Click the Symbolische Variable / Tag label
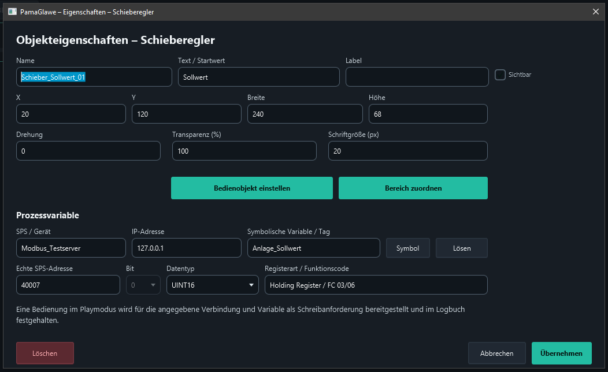The width and height of the screenshot is (608, 372). pos(288,231)
